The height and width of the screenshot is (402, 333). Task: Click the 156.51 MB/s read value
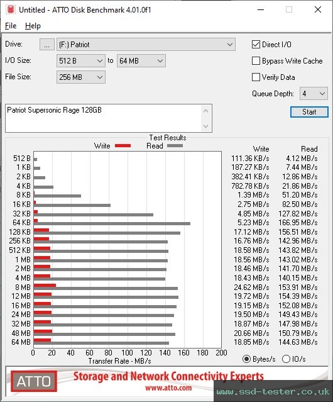(x=298, y=232)
